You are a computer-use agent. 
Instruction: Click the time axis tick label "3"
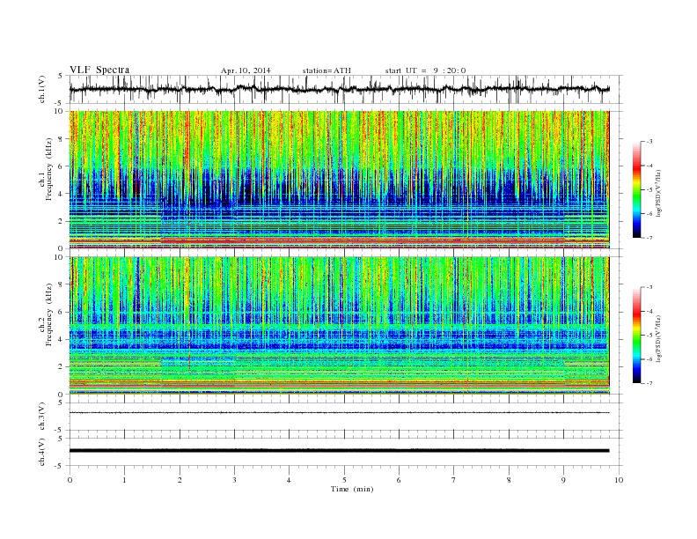point(234,480)
